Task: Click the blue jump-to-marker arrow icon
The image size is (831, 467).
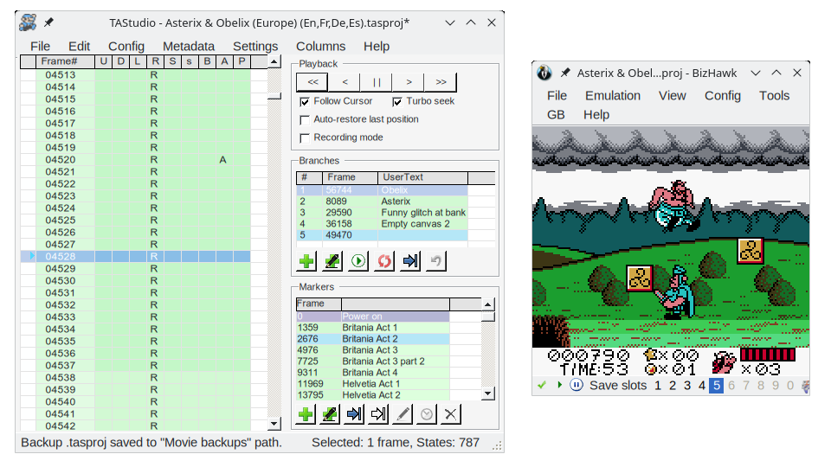Action: pyautogui.click(x=353, y=414)
